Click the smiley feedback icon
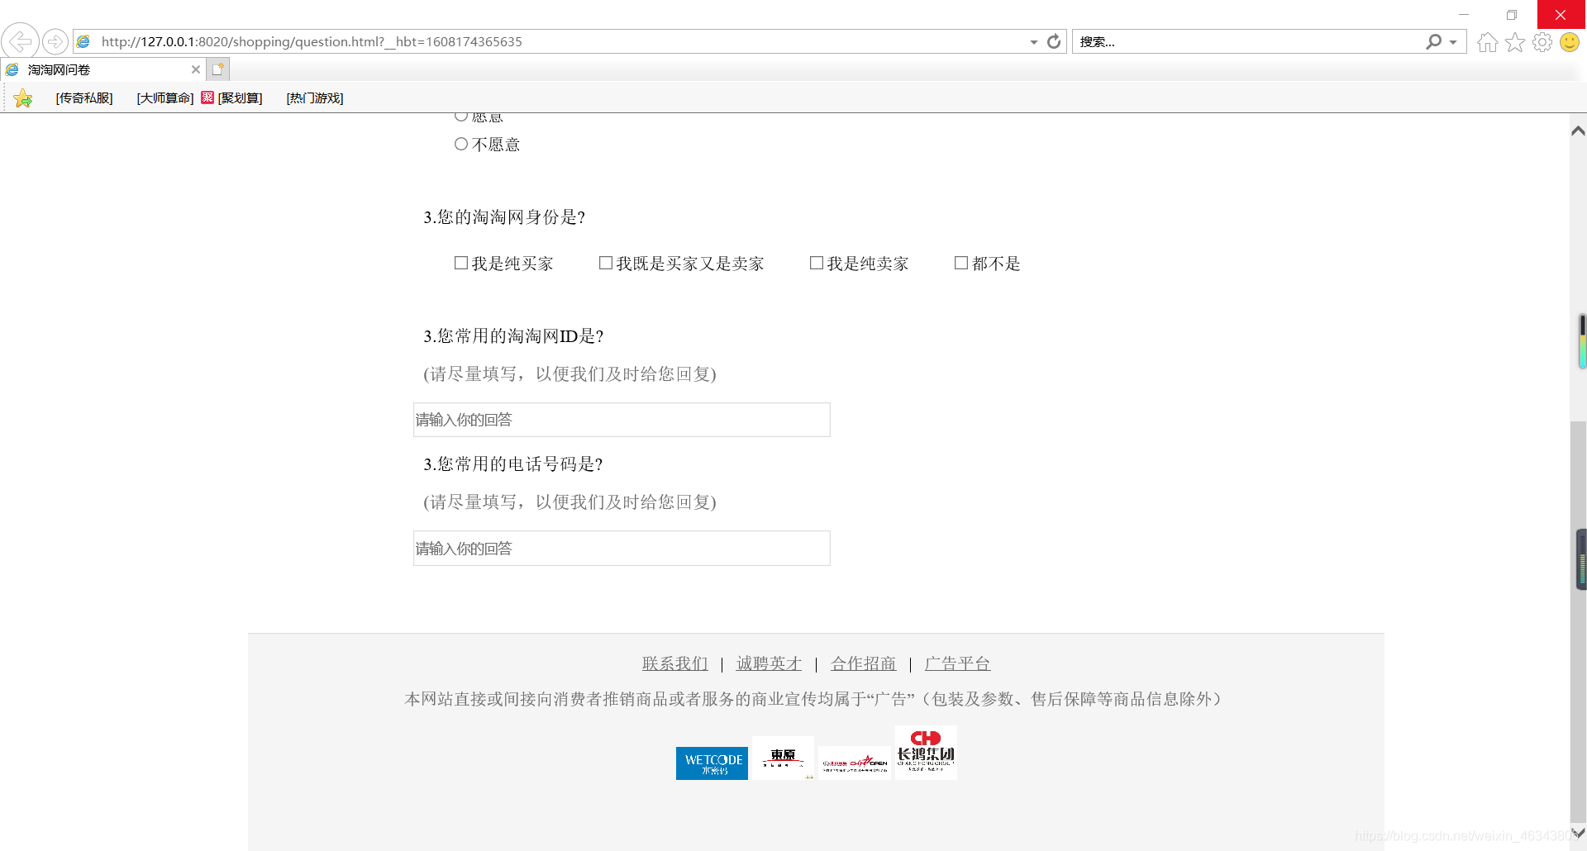Image resolution: width=1587 pixels, height=851 pixels. tap(1570, 42)
